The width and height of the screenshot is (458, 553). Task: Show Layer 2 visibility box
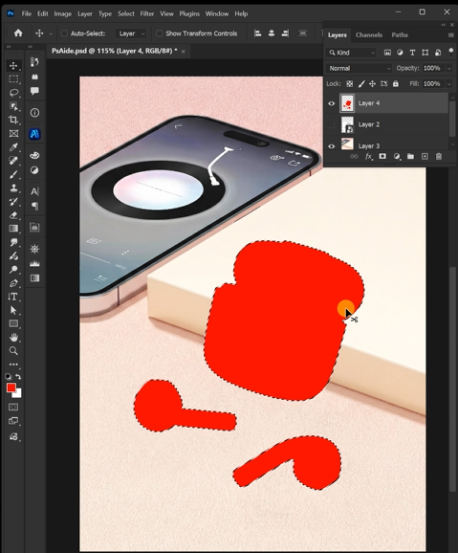[332, 124]
